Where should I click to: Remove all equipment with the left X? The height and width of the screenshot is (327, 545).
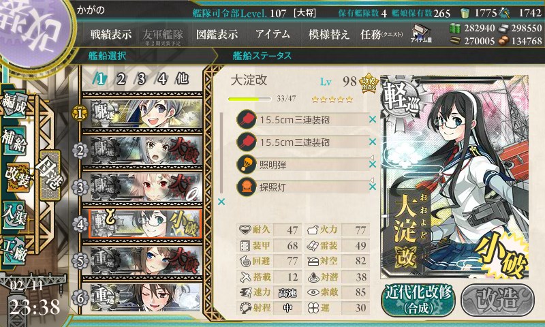(221, 202)
